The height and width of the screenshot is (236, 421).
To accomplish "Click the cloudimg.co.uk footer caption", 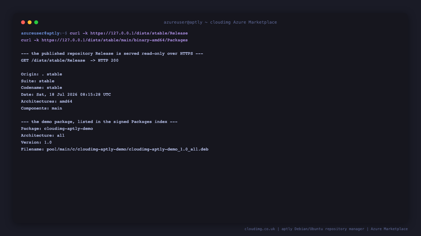I will click(x=326, y=229).
